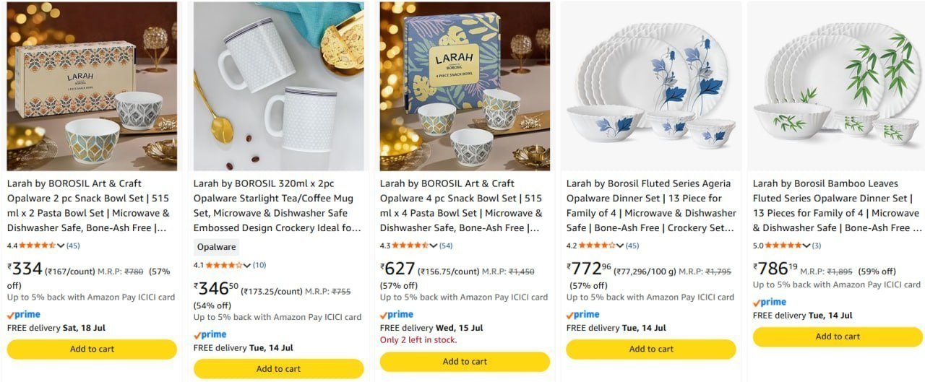Image resolution: width=925 pixels, height=382 pixels.
Task: Add Bamboo Leaves Dinner Set to cart
Action: point(838,337)
